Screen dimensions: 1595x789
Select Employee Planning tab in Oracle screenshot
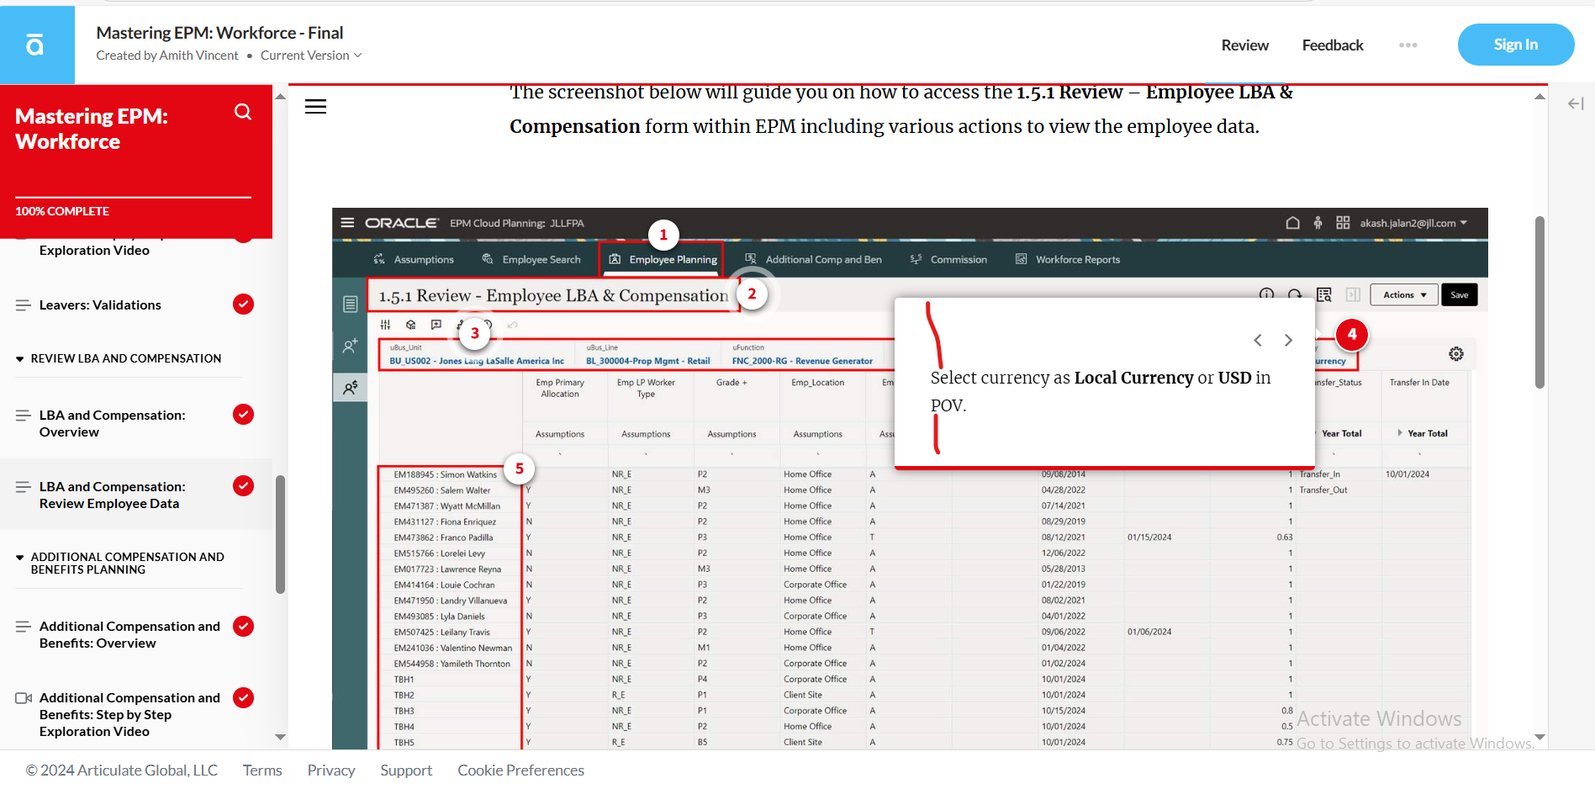[x=663, y=260]
